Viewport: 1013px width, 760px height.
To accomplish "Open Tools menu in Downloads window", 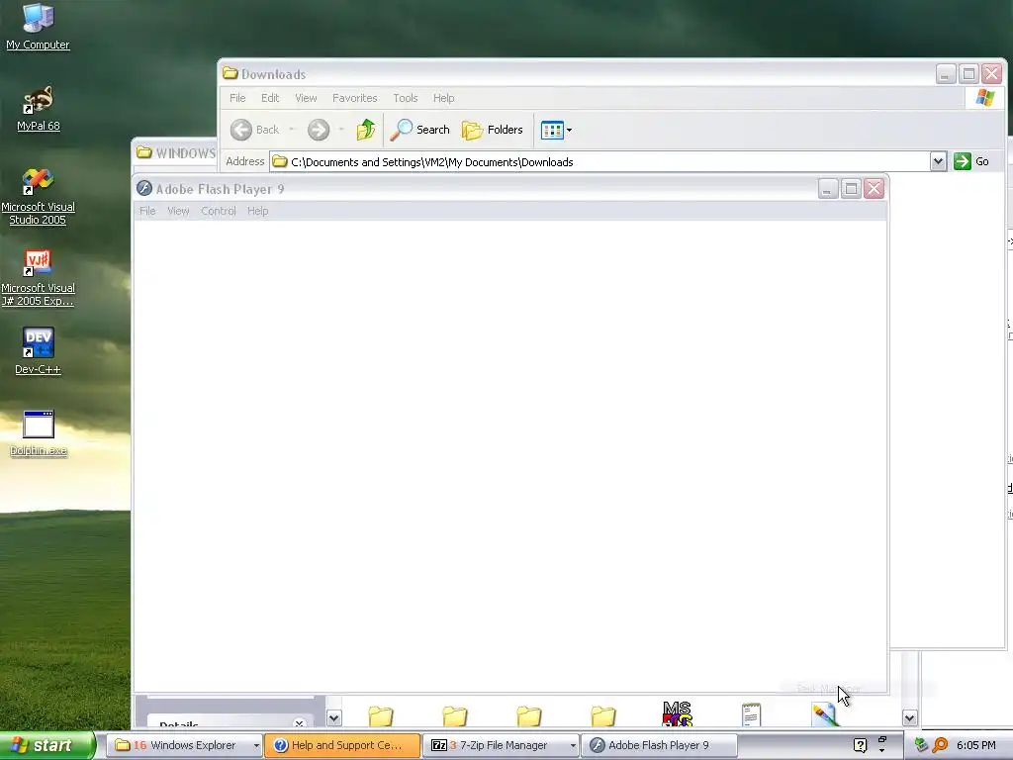I will 405,98.
